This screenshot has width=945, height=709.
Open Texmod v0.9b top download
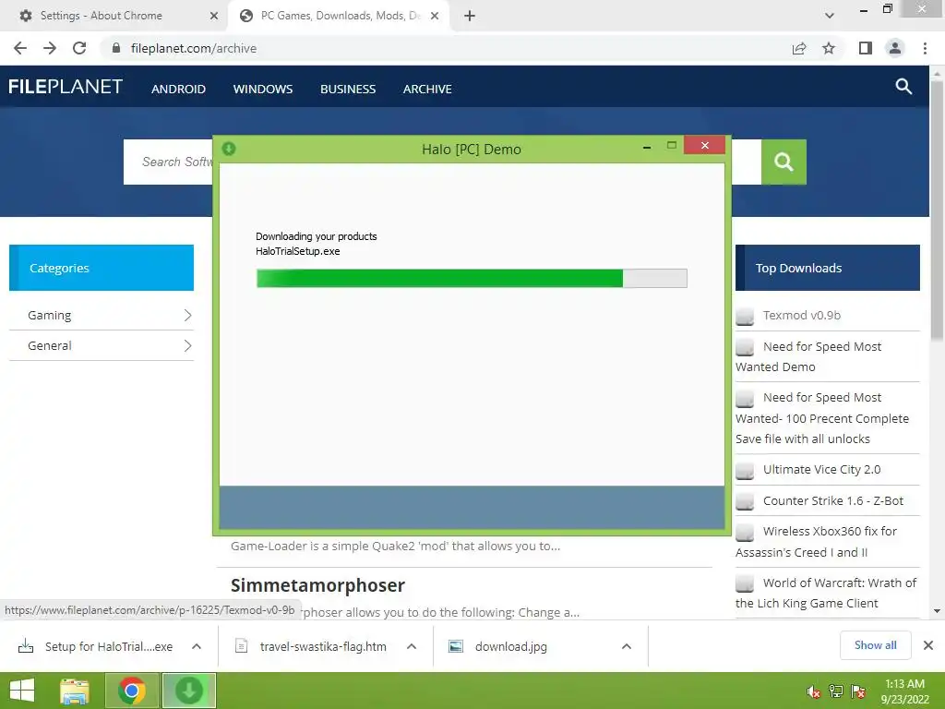802,316
